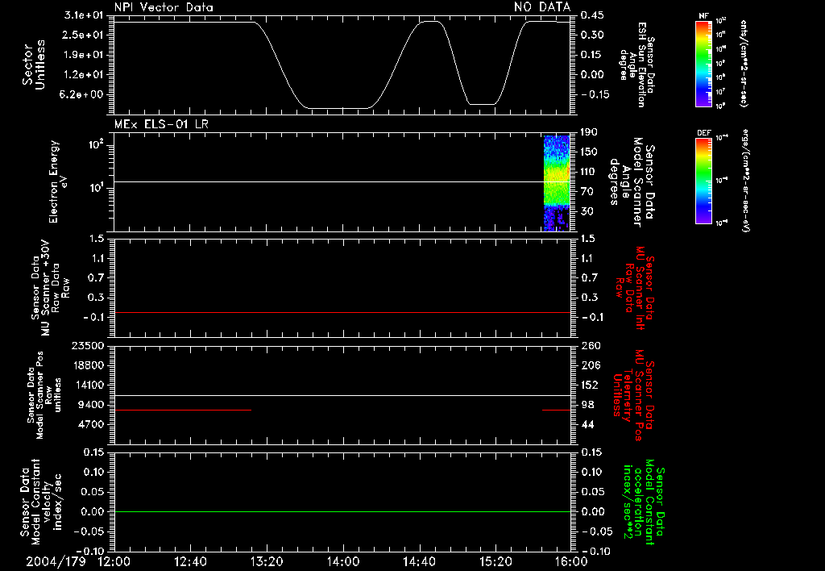Click the '10²' electron energy tick

pyautogui.click(x=95, y=144)
